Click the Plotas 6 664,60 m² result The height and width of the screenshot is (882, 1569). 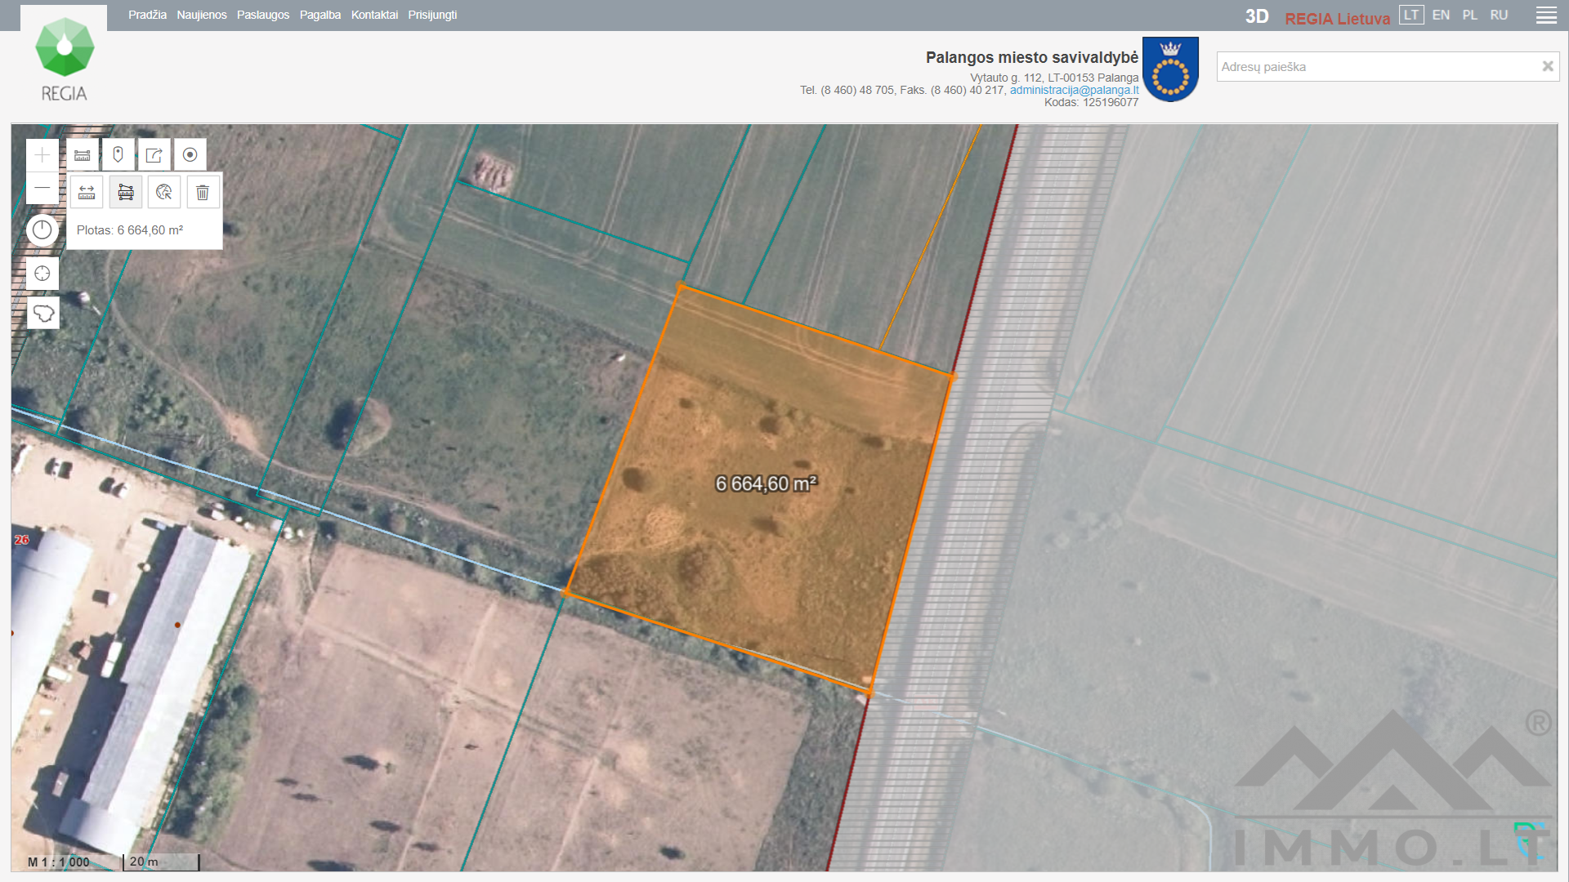tap(130, 230)
